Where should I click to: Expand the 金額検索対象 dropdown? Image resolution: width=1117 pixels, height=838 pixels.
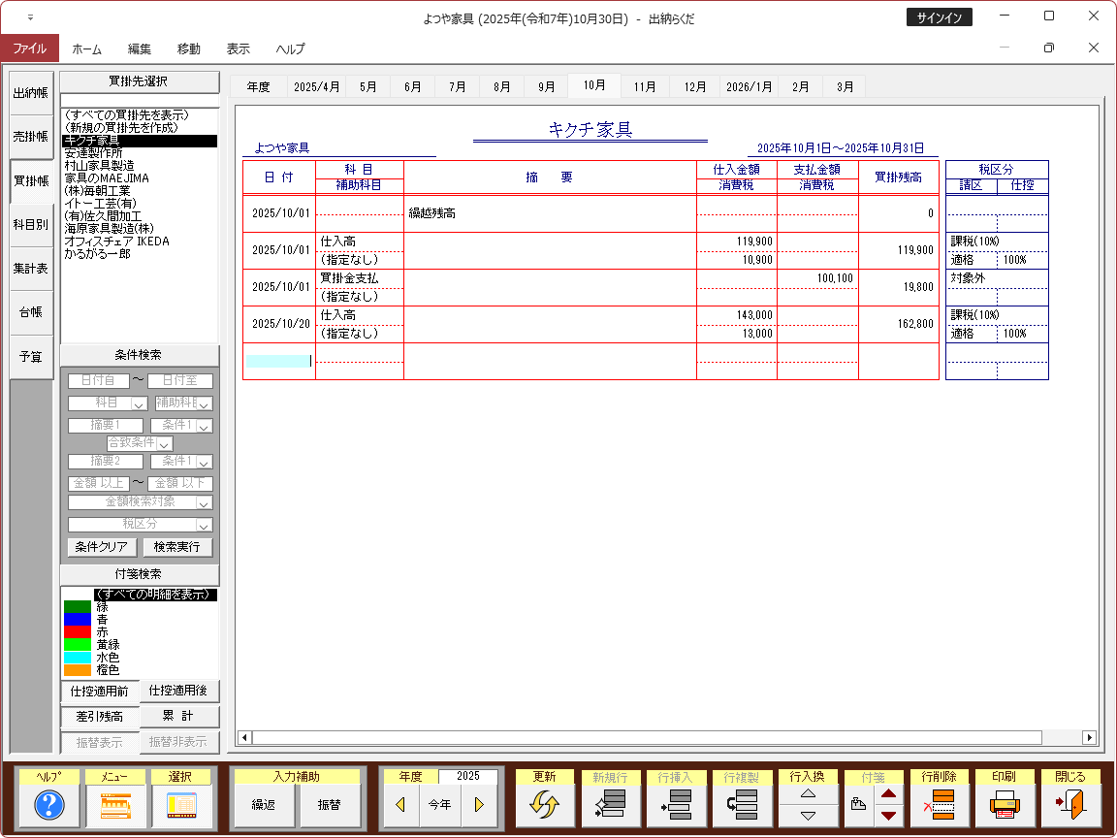tap(204, 502)
